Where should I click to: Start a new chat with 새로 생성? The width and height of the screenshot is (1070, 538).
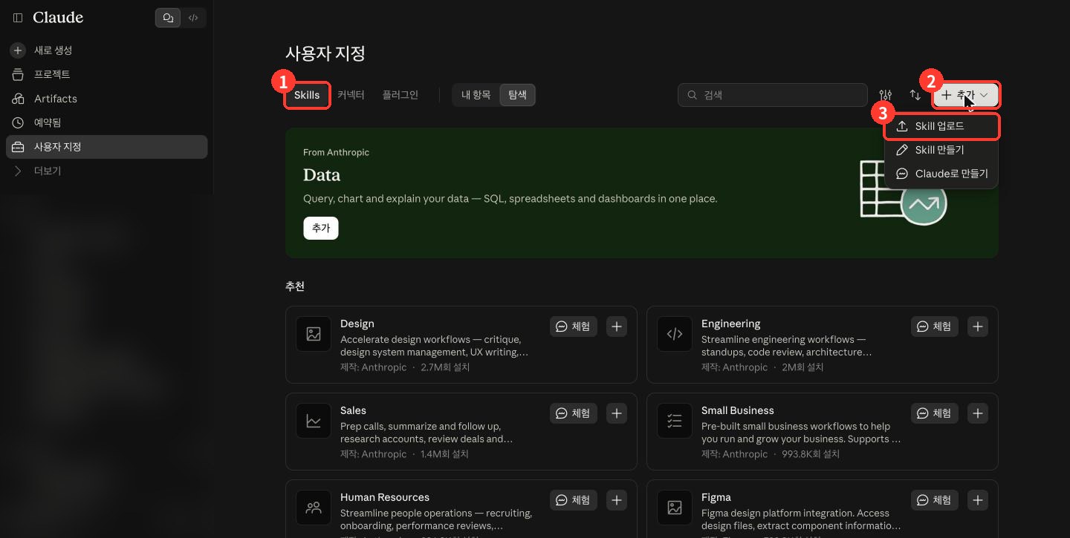pyautogui.click(x=107, y=50)
